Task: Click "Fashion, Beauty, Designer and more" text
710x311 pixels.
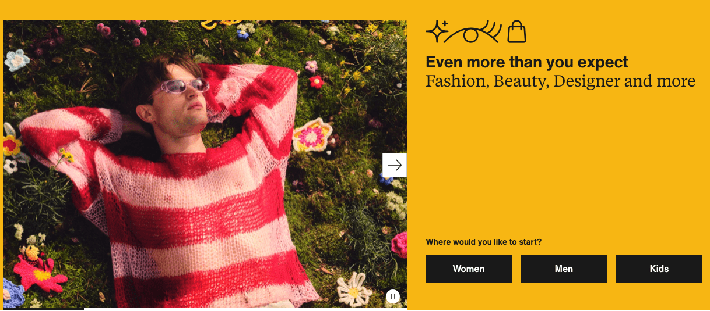Action: pyautogui.click(x=561, y=81)
